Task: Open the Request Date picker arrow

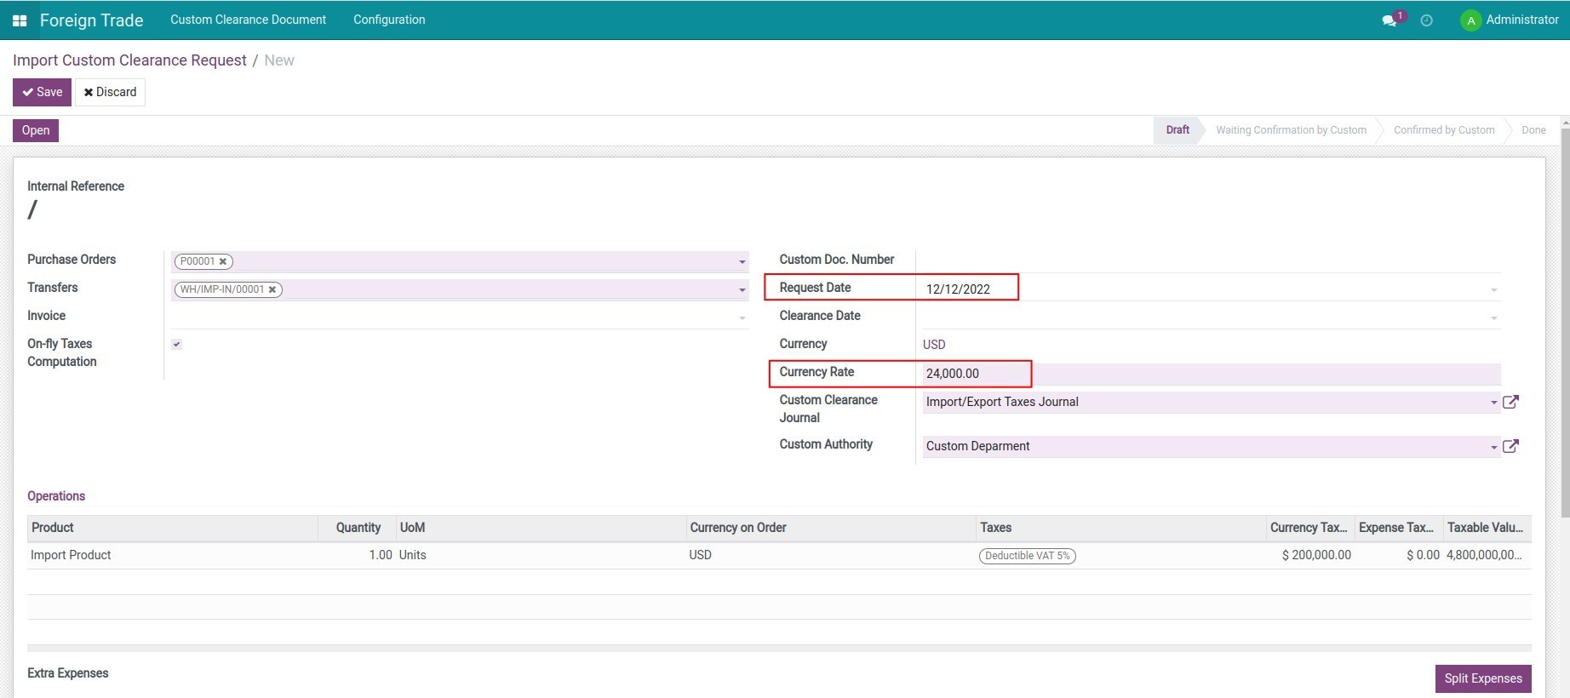Action: tap(1493, 290)
